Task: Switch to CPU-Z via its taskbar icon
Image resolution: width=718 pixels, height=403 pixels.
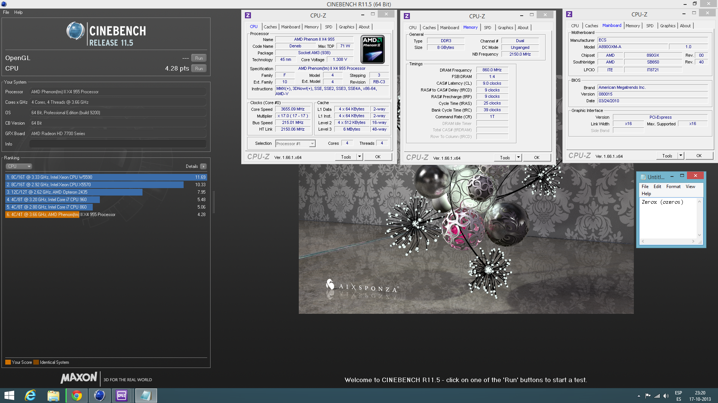Action: (122, 396)
